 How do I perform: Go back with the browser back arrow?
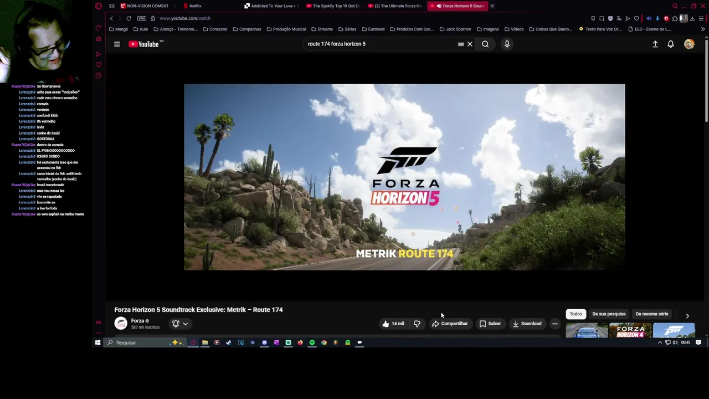coord(111,18)
